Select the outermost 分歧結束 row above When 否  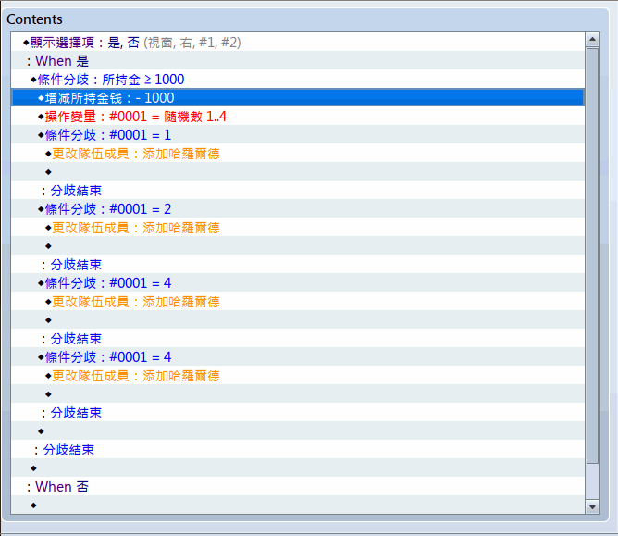[x=298, y=450]
